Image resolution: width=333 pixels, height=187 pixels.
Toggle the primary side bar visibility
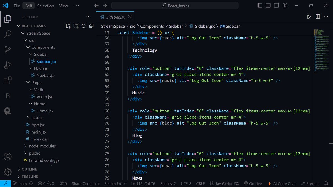point(260,6)
